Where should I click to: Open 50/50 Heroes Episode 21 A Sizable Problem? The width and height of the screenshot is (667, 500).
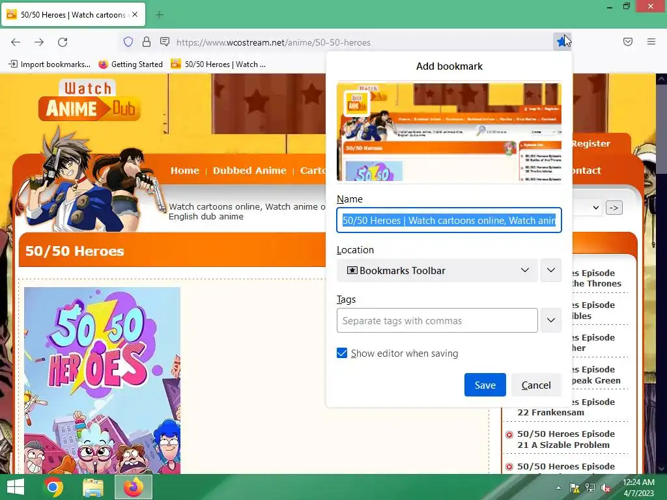566,439
